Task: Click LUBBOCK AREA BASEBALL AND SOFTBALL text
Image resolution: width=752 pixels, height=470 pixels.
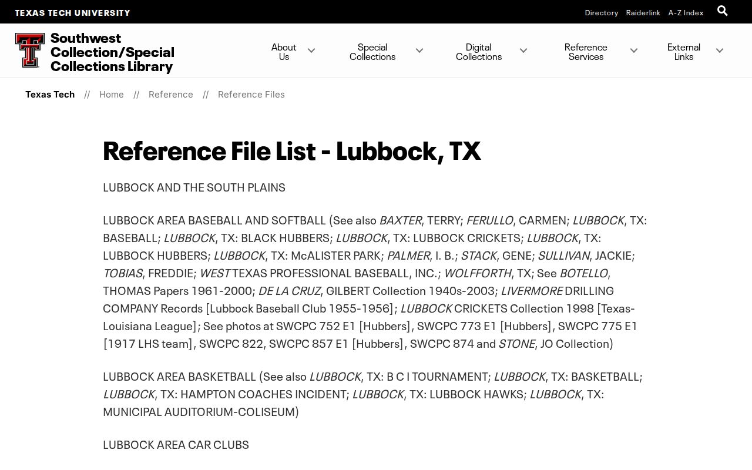Action: tap(214, 220)
